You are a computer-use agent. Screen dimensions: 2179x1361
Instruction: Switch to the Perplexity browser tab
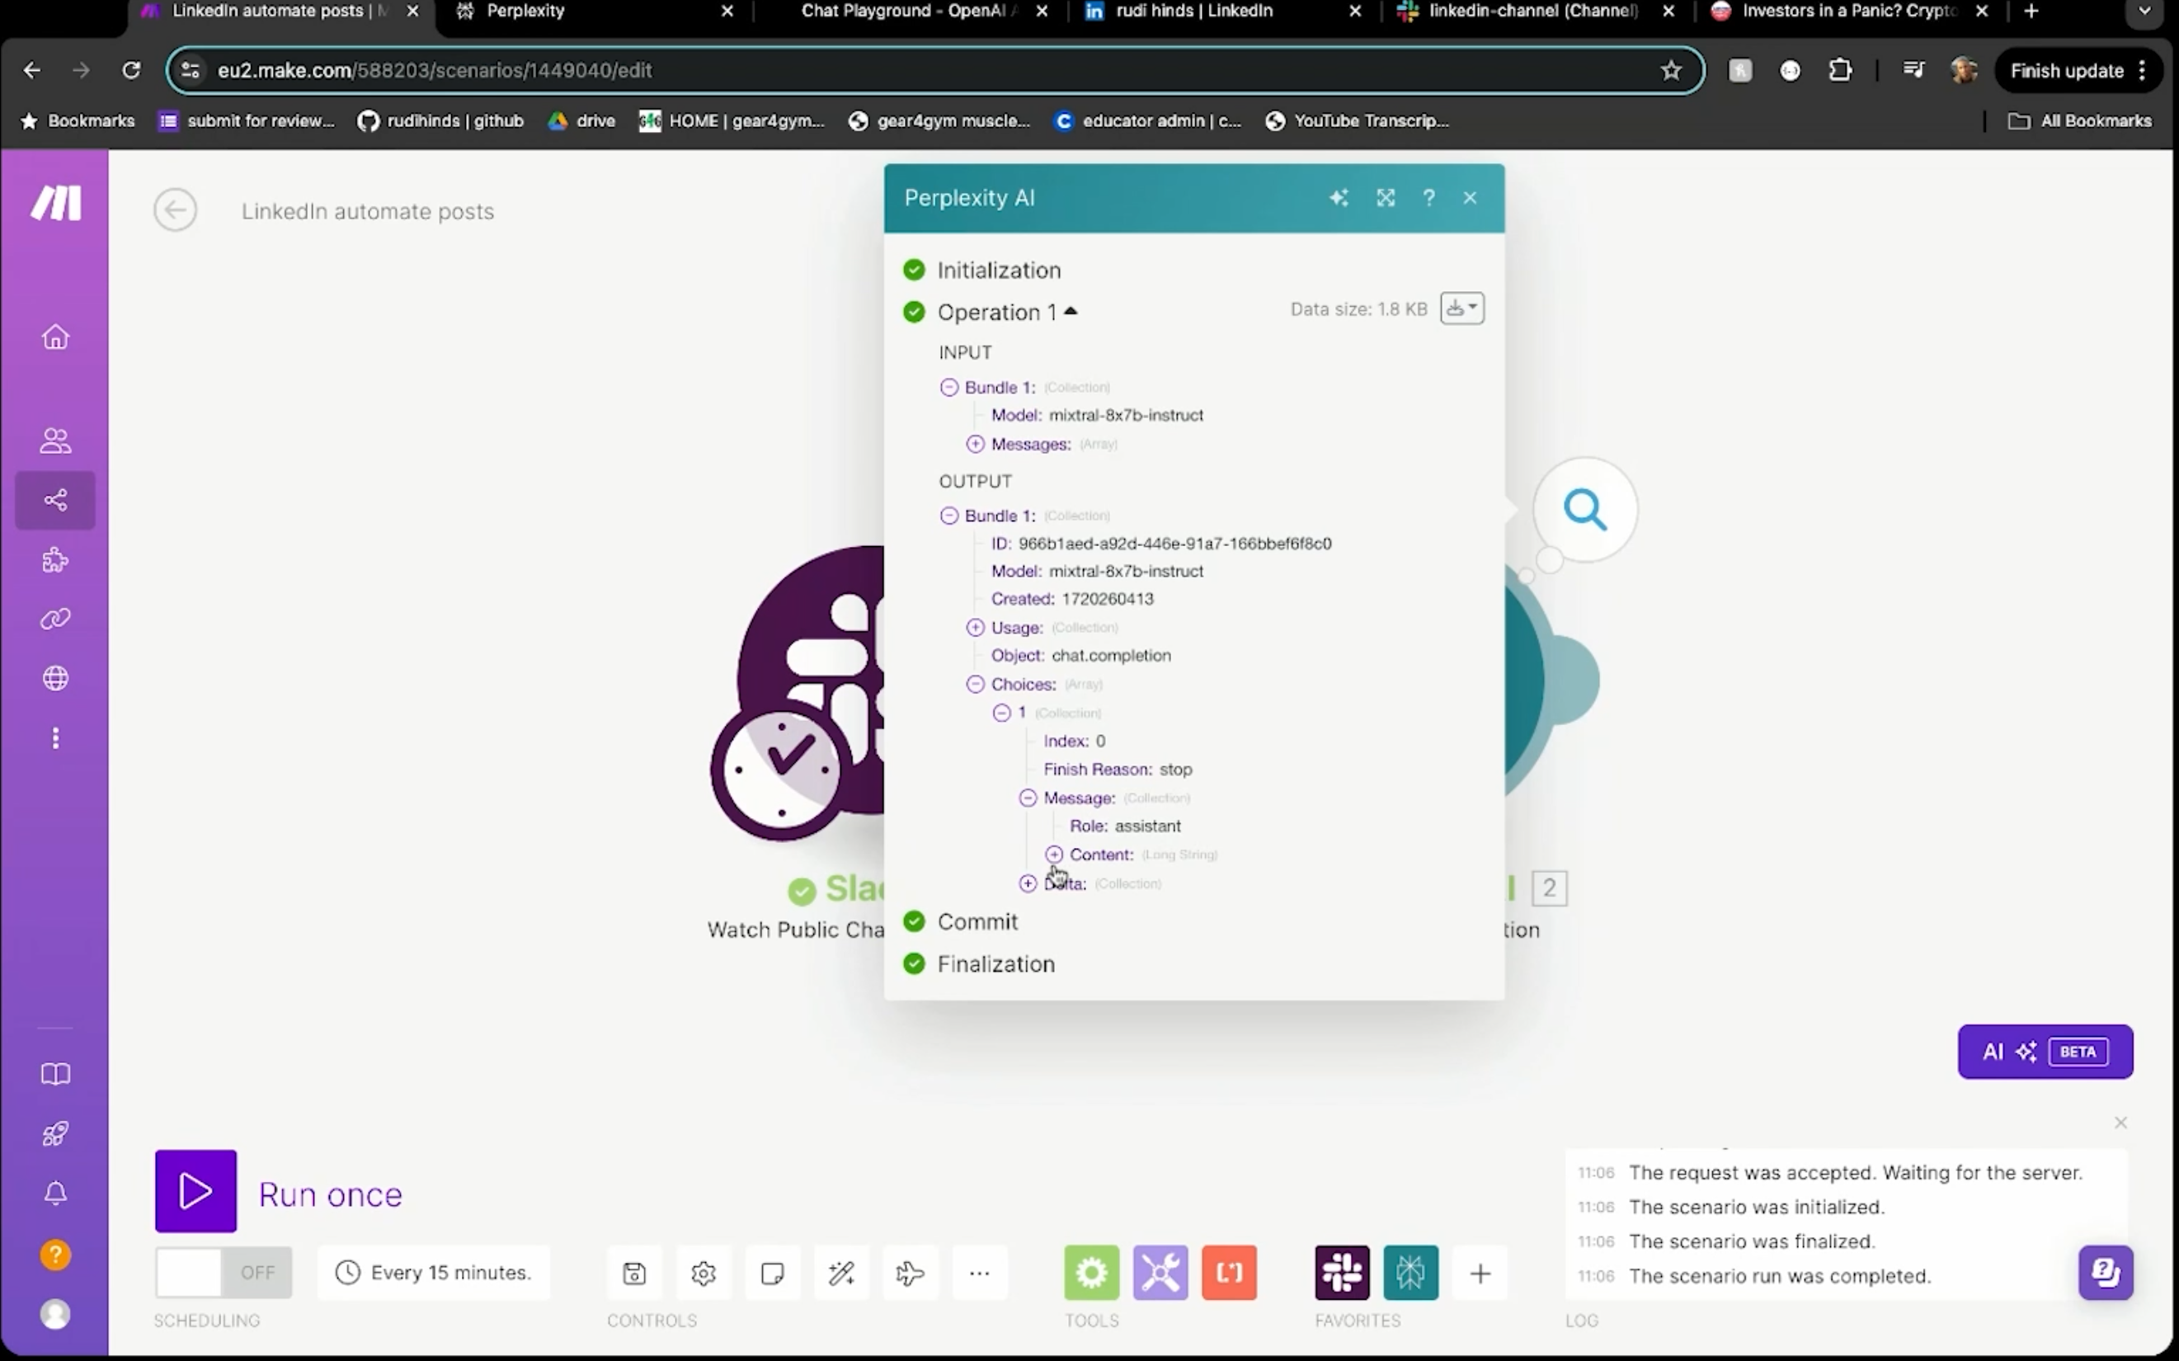pyautogui.click(x=525, y=12)
